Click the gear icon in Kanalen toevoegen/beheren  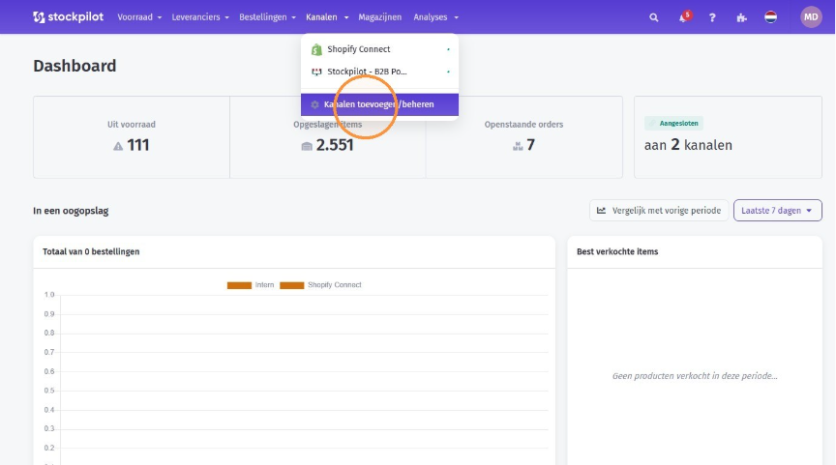[x=314, y=105]
